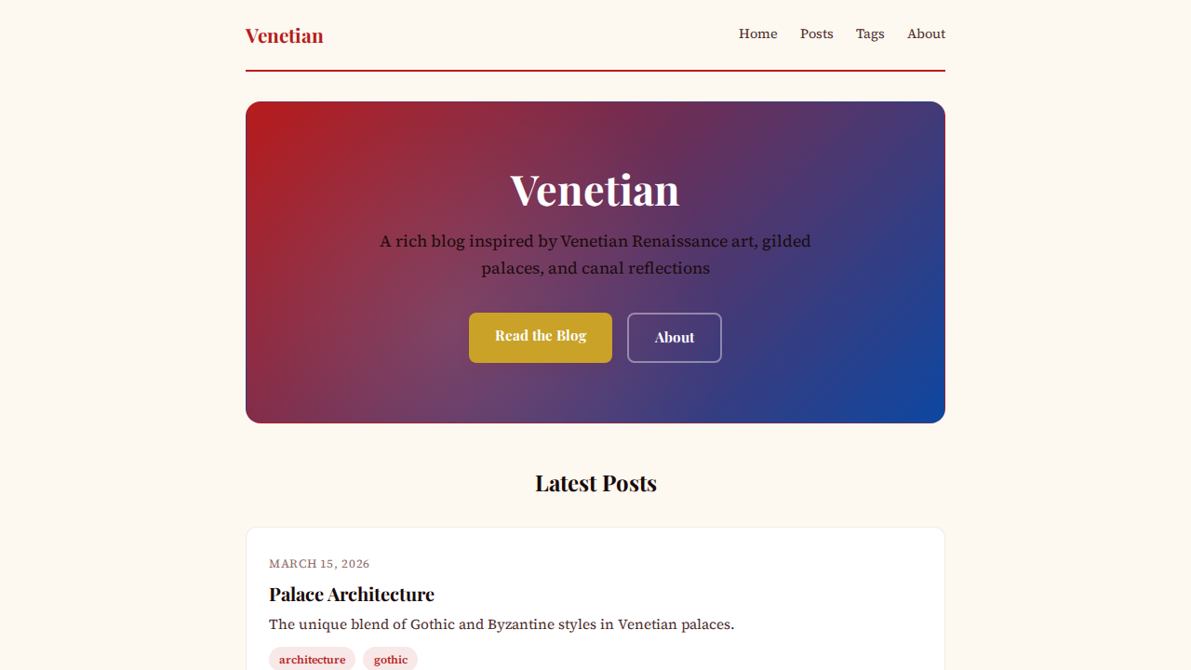Click the Venetian title in the hero banner
Image resolution: width=1191 pixels, height=670 pixels.
(595, 191)
